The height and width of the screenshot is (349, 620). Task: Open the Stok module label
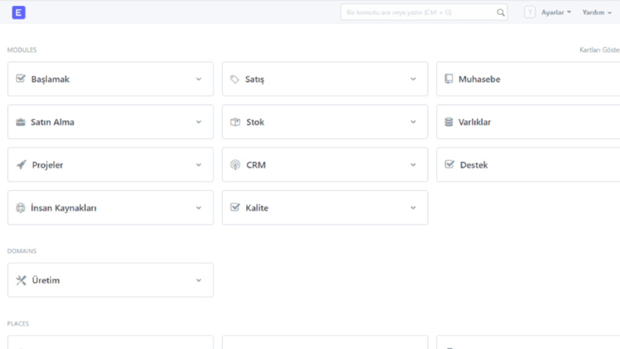tap(255, 122)
